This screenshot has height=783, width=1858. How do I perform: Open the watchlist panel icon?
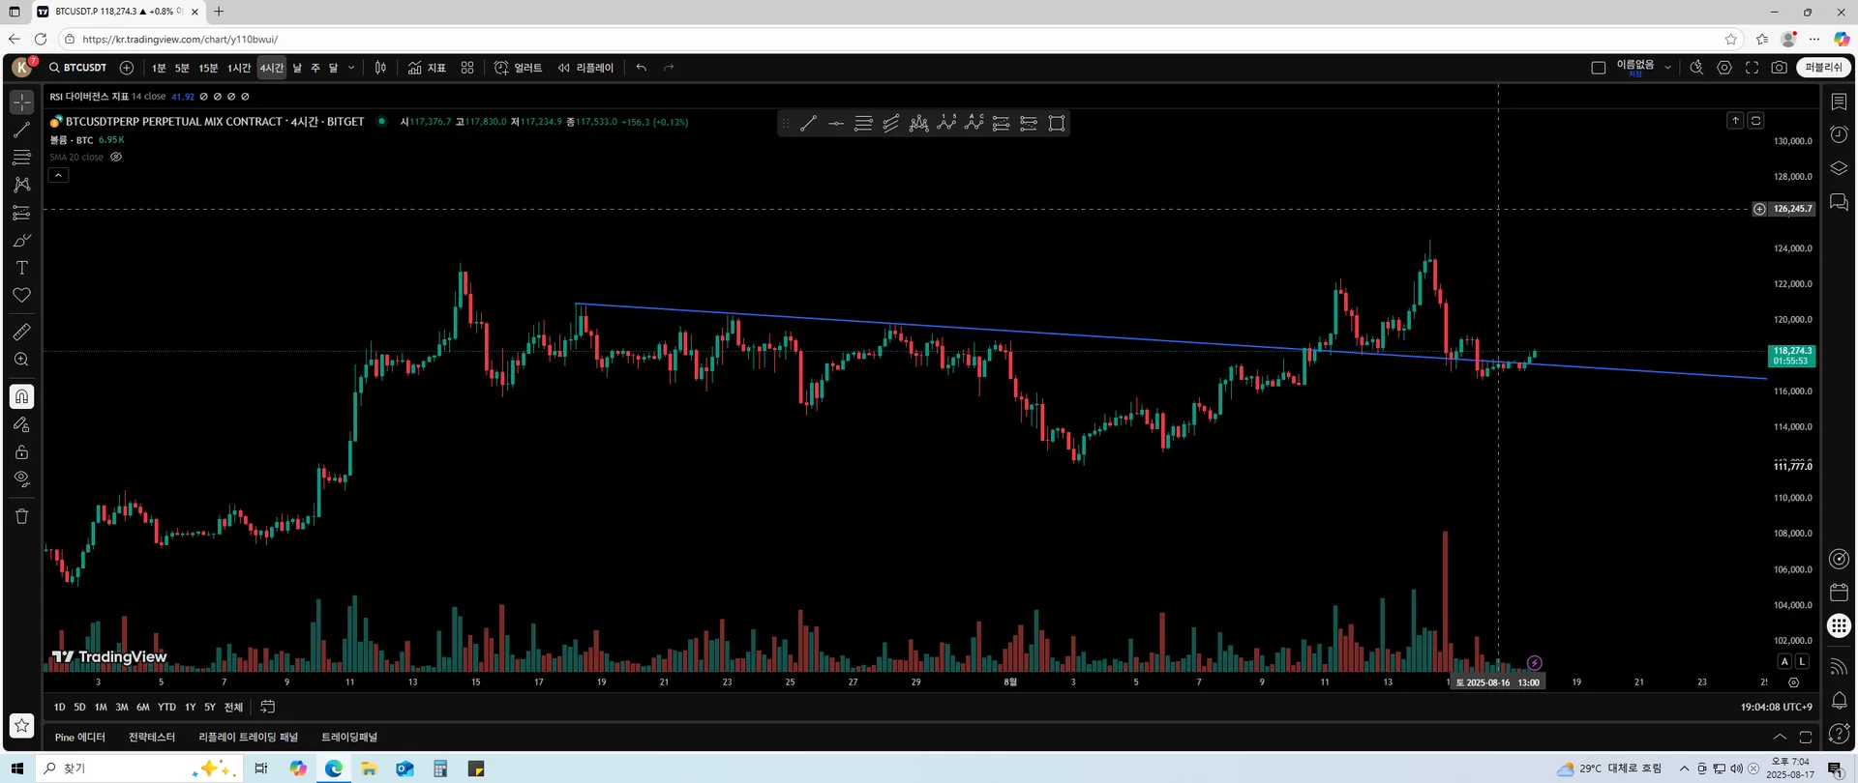click(1839, 101)
